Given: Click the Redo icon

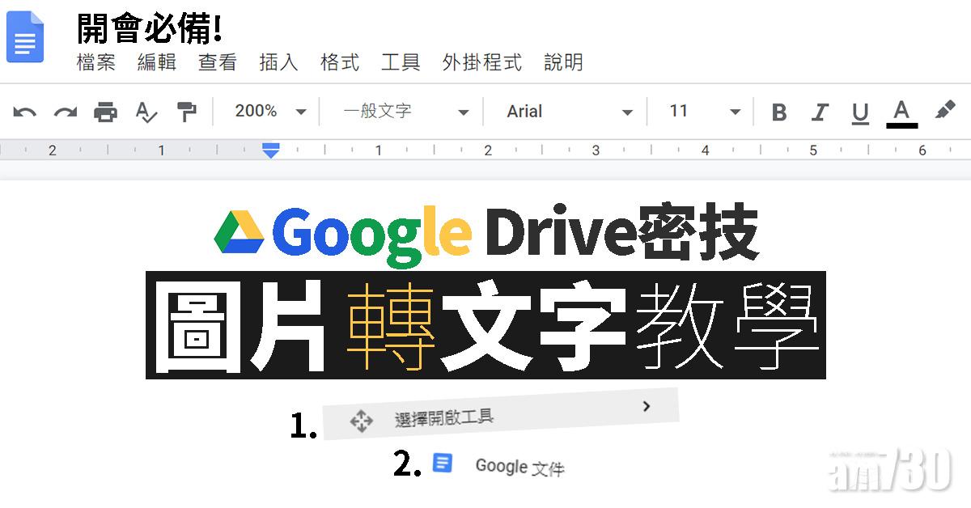Looking at the screenshot, I should pyautogui.click(x=66, y=112).
